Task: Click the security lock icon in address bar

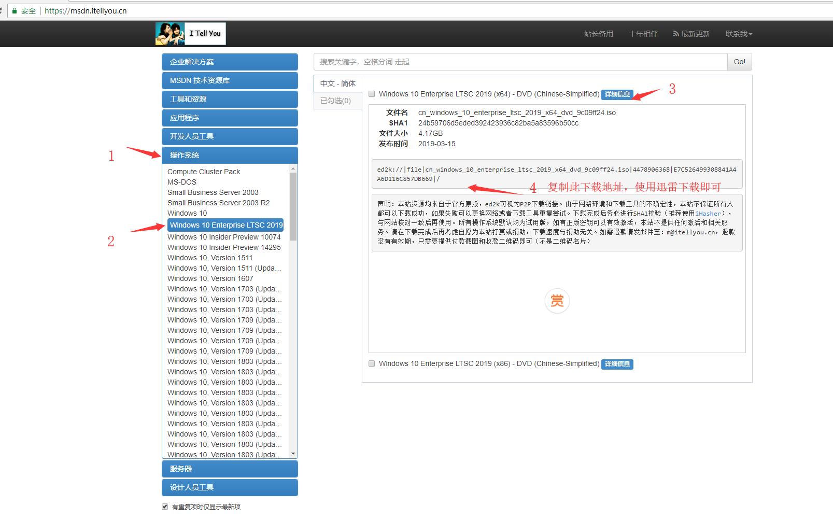Action: point(15,10)
